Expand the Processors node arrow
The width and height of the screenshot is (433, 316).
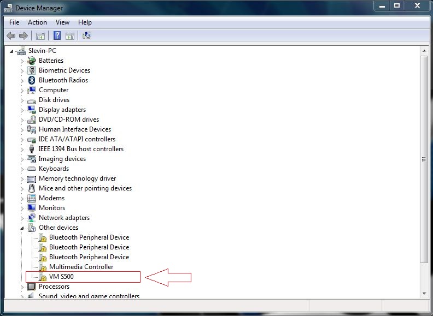coord(22,287)
